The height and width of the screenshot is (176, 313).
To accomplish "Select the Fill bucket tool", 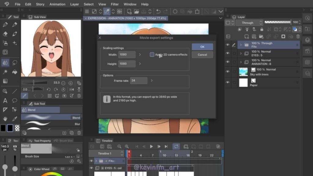I will coord(14,72).
